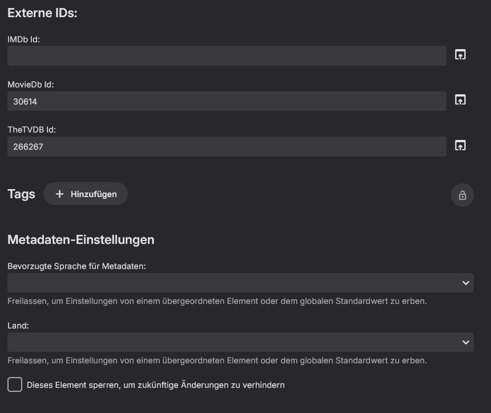Click the 'IMDb Id:' field label
The width and height of the screenshot is (491, 413).
tap(23, 39)
